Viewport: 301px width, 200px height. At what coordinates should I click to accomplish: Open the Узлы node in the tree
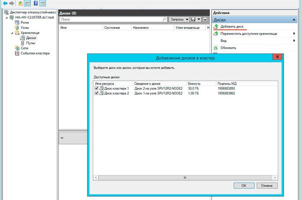point(25,27)
